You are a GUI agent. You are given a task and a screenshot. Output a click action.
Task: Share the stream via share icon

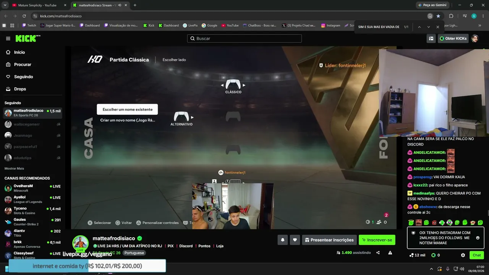(378, 252)
